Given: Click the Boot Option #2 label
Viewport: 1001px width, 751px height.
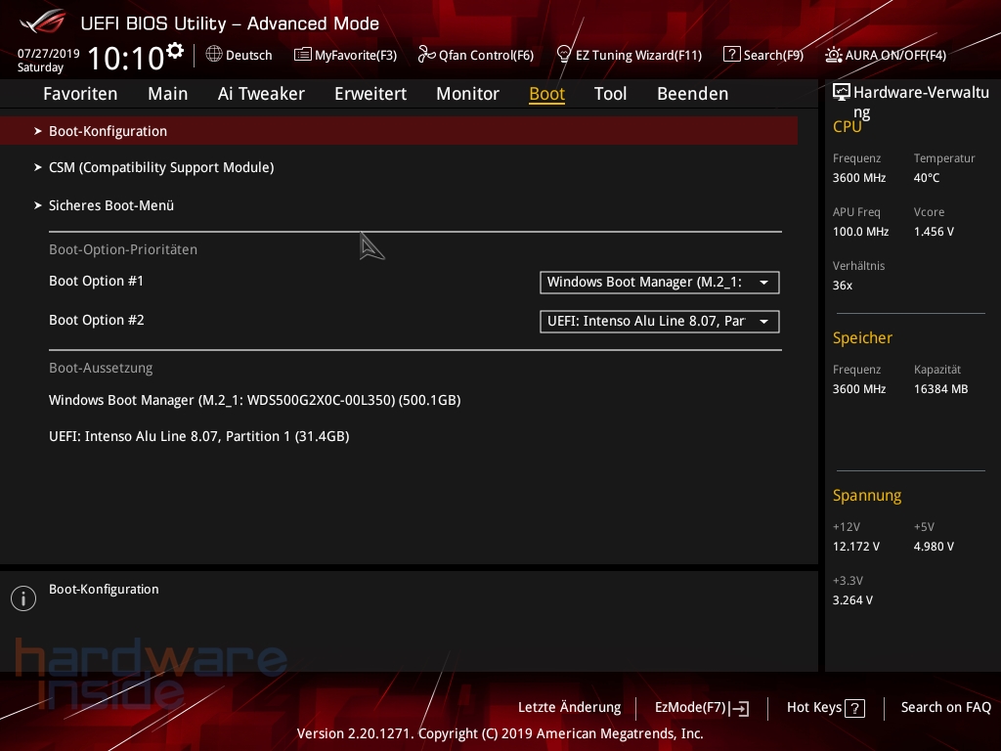Looking at the screenshot, I should point(97,320).
